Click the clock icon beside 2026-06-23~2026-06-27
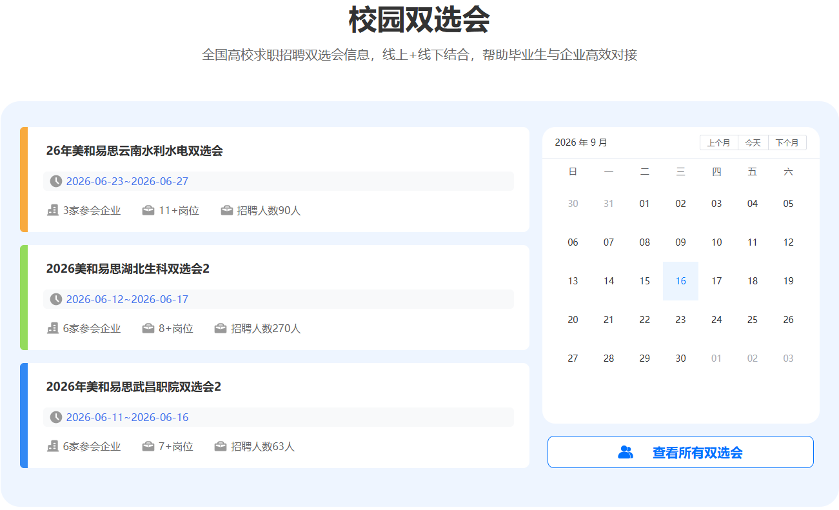This screenshot has width=839, height=510. coord(56,181)
